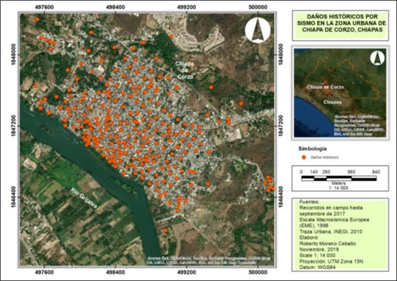Click the top 498400 easting coordinate label

tap(115, 6)
